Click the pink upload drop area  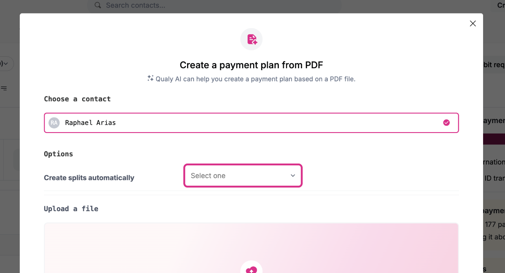[251, 248]
